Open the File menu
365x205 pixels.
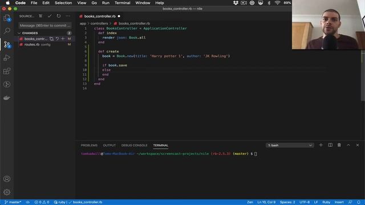pyautogui.click(x=34, y=3)
